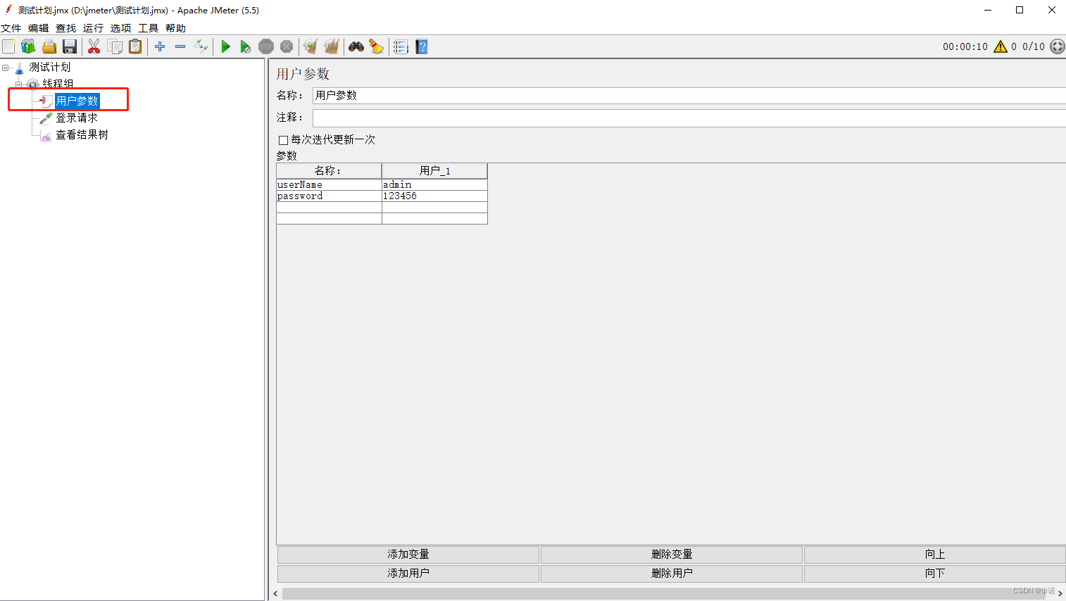
Task: Click the 添加用户 button
Action: (408, 574)
